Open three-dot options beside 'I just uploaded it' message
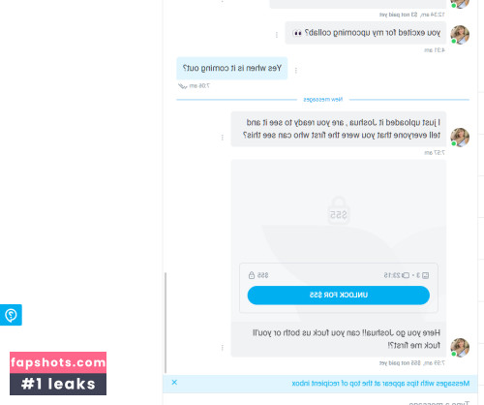The image size is (484, 405). tap(223, 138)
